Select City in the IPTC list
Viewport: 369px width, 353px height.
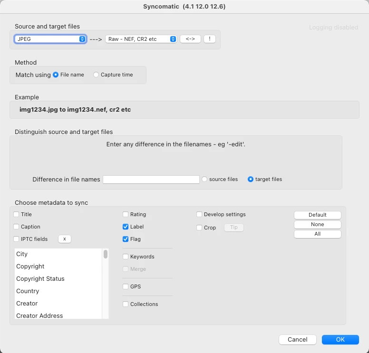[58, 254]
